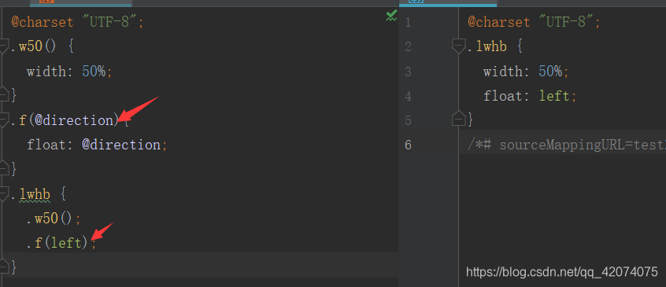The width and height of the screenshot is (666, 287).
Task: Click "width: 50%;" in the LESS editor
Action: point(69,72)
